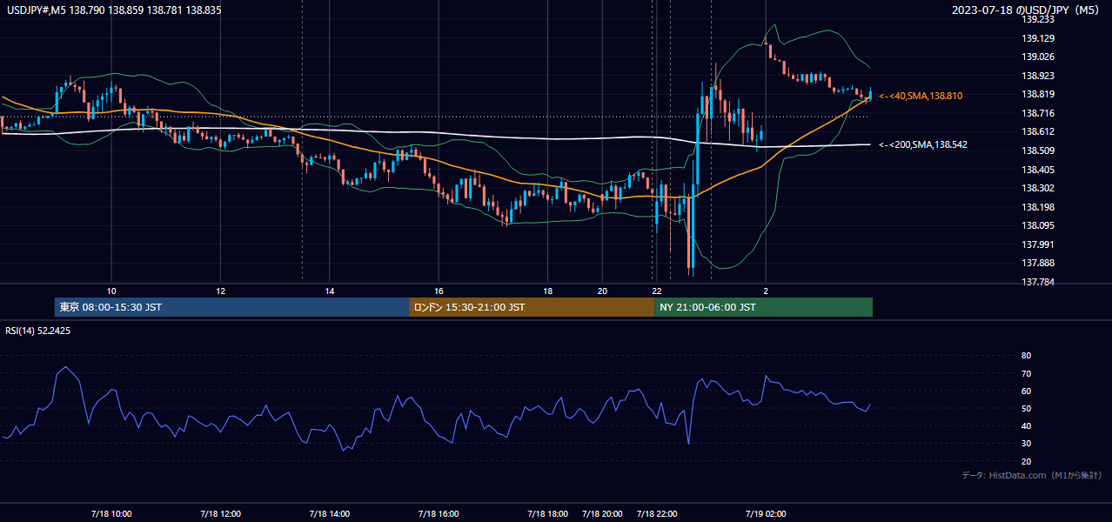Screen dimensions: 1112x522
Task: Click price level 138.819 on the axis
Action: (1039, 95)
